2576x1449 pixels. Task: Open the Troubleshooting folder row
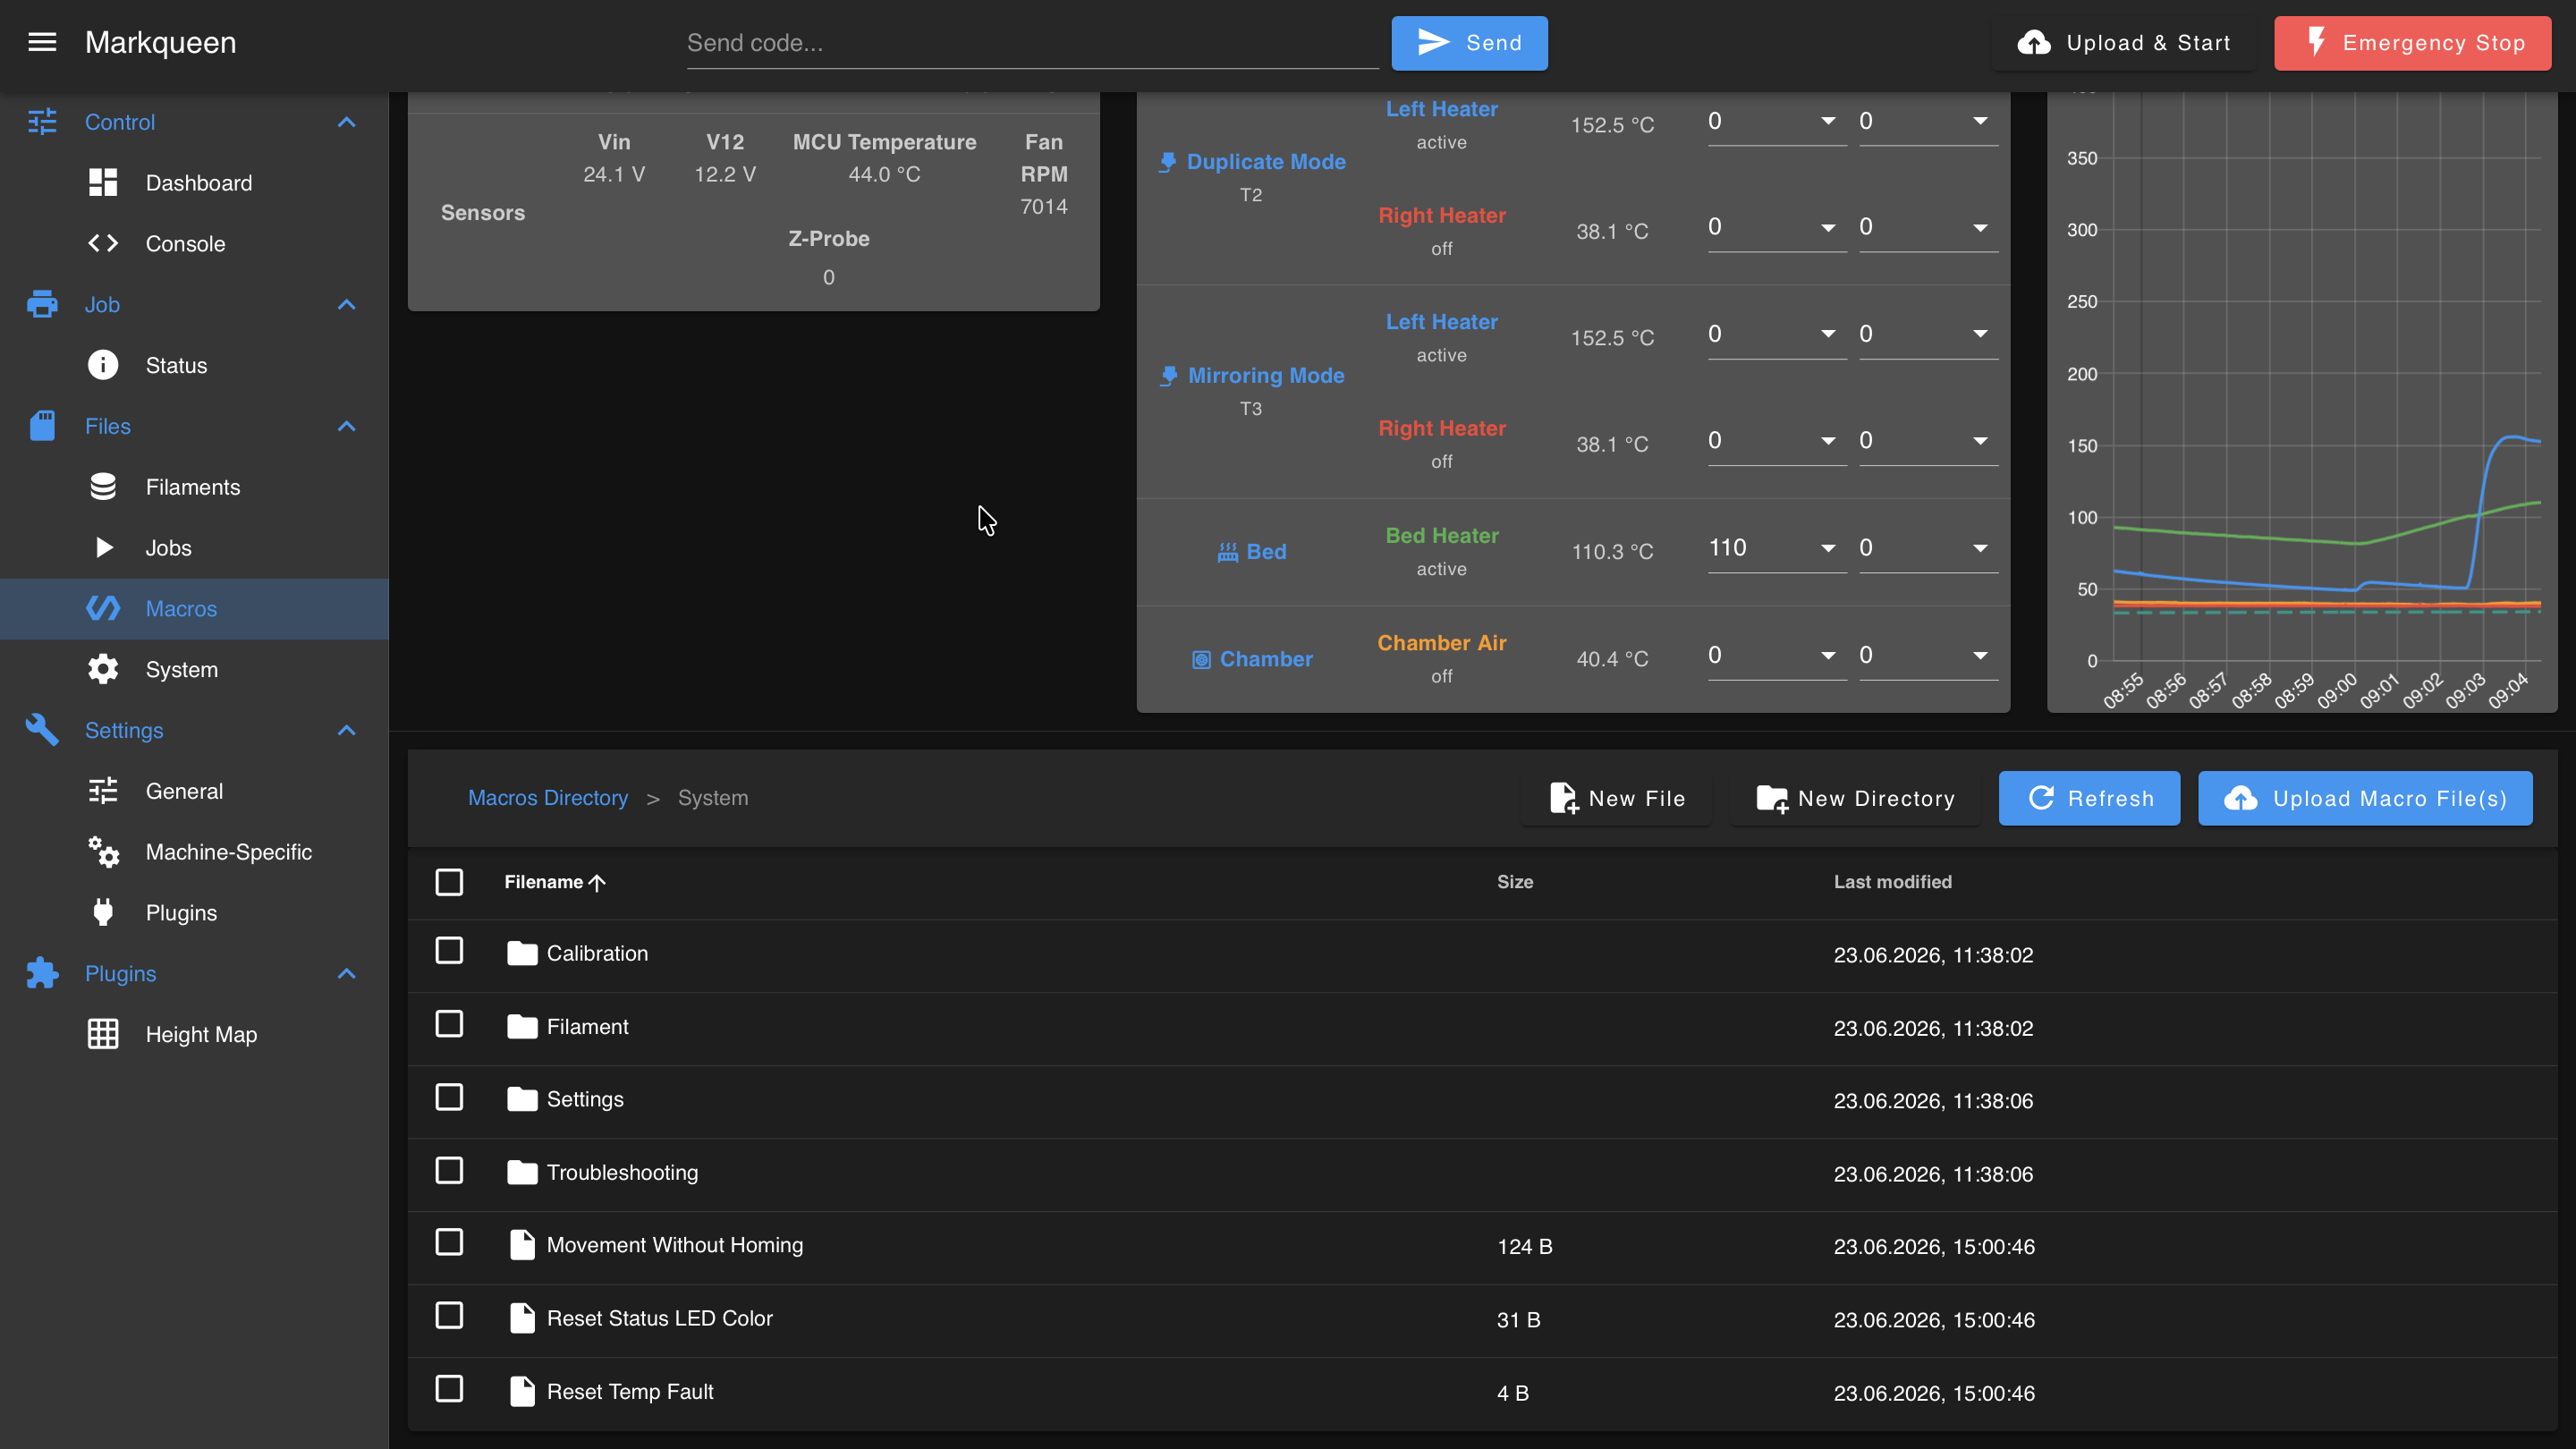coord(1482,1174)
